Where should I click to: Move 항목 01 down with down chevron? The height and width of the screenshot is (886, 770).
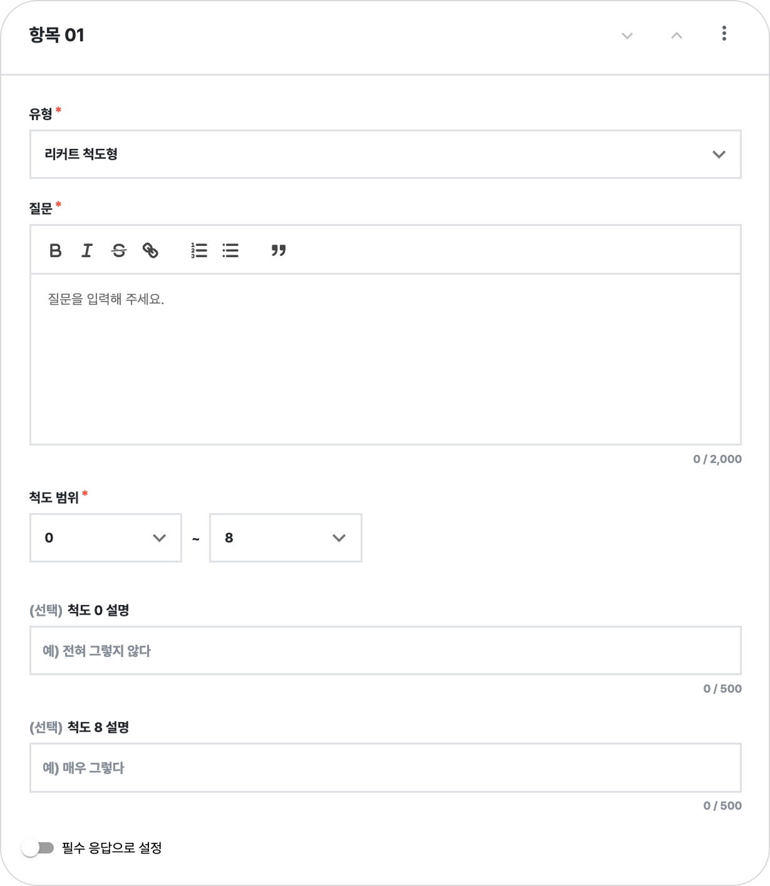click(x=627, y=36)
